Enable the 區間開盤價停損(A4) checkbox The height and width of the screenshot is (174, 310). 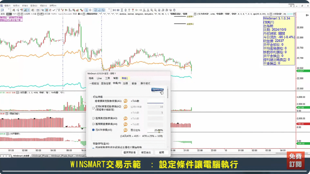(93, 124)
